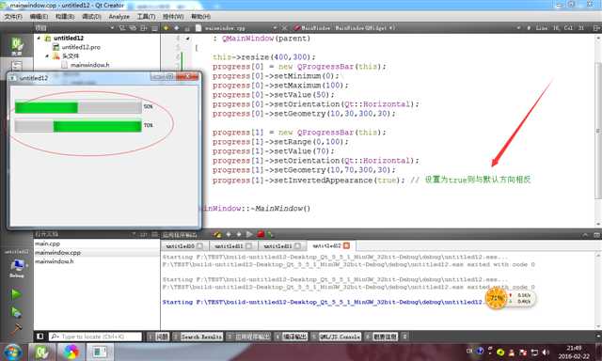The width and height of the screenshot is (602, 361).
Task: Open Qt Creator taskbar icon
Action: point(41,352)
